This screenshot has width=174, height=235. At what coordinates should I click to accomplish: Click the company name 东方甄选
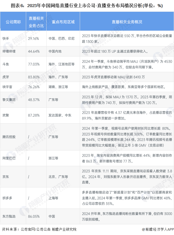pos(9,216)
